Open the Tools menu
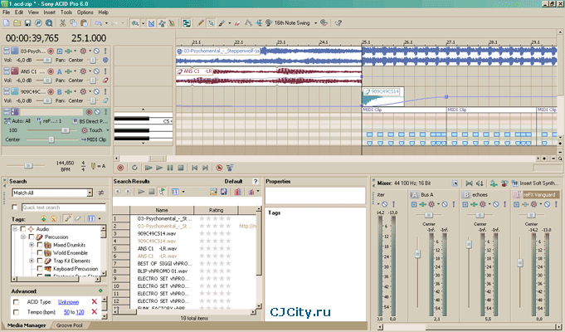Screen dimensions: 565x332 click(66, 12)
